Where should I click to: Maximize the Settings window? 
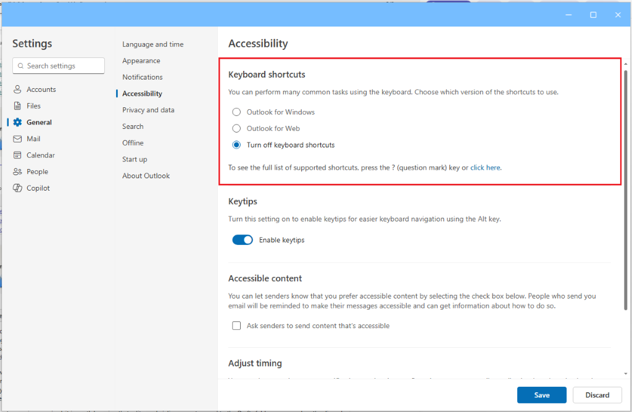tap(593, 15)
